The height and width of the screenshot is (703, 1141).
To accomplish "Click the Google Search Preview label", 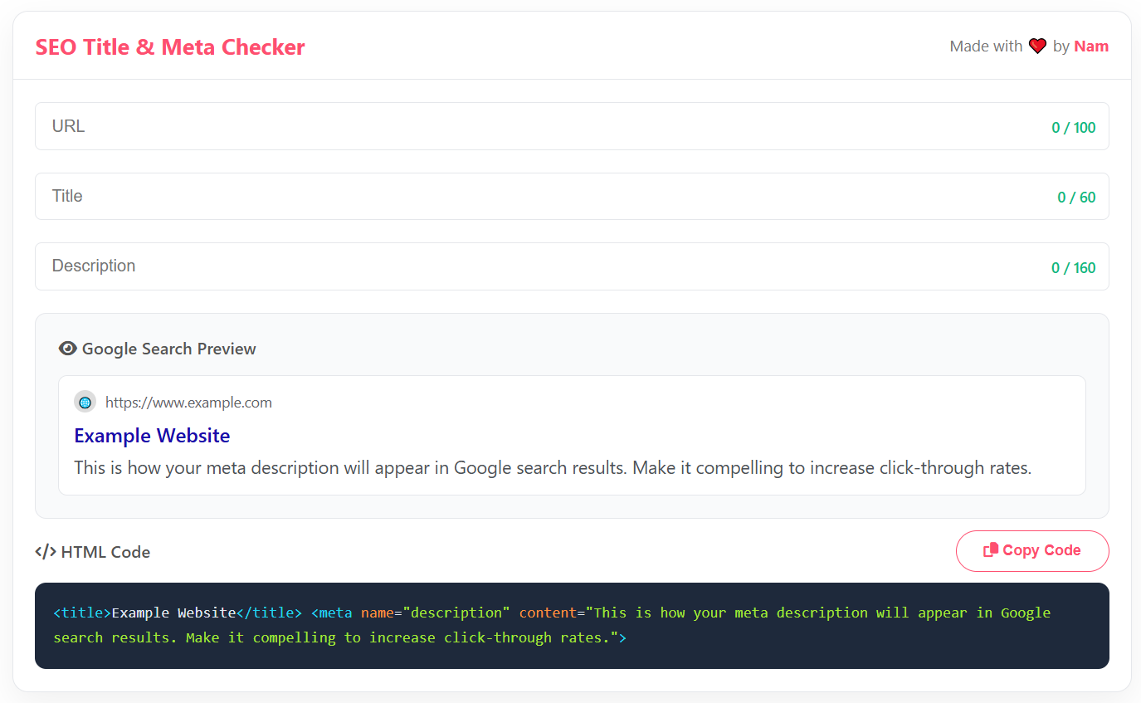I will click(x=168, y=348).
